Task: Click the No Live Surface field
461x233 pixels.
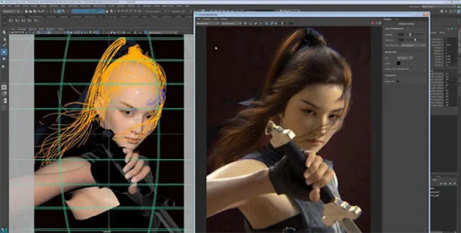Action: pos(153,12)
